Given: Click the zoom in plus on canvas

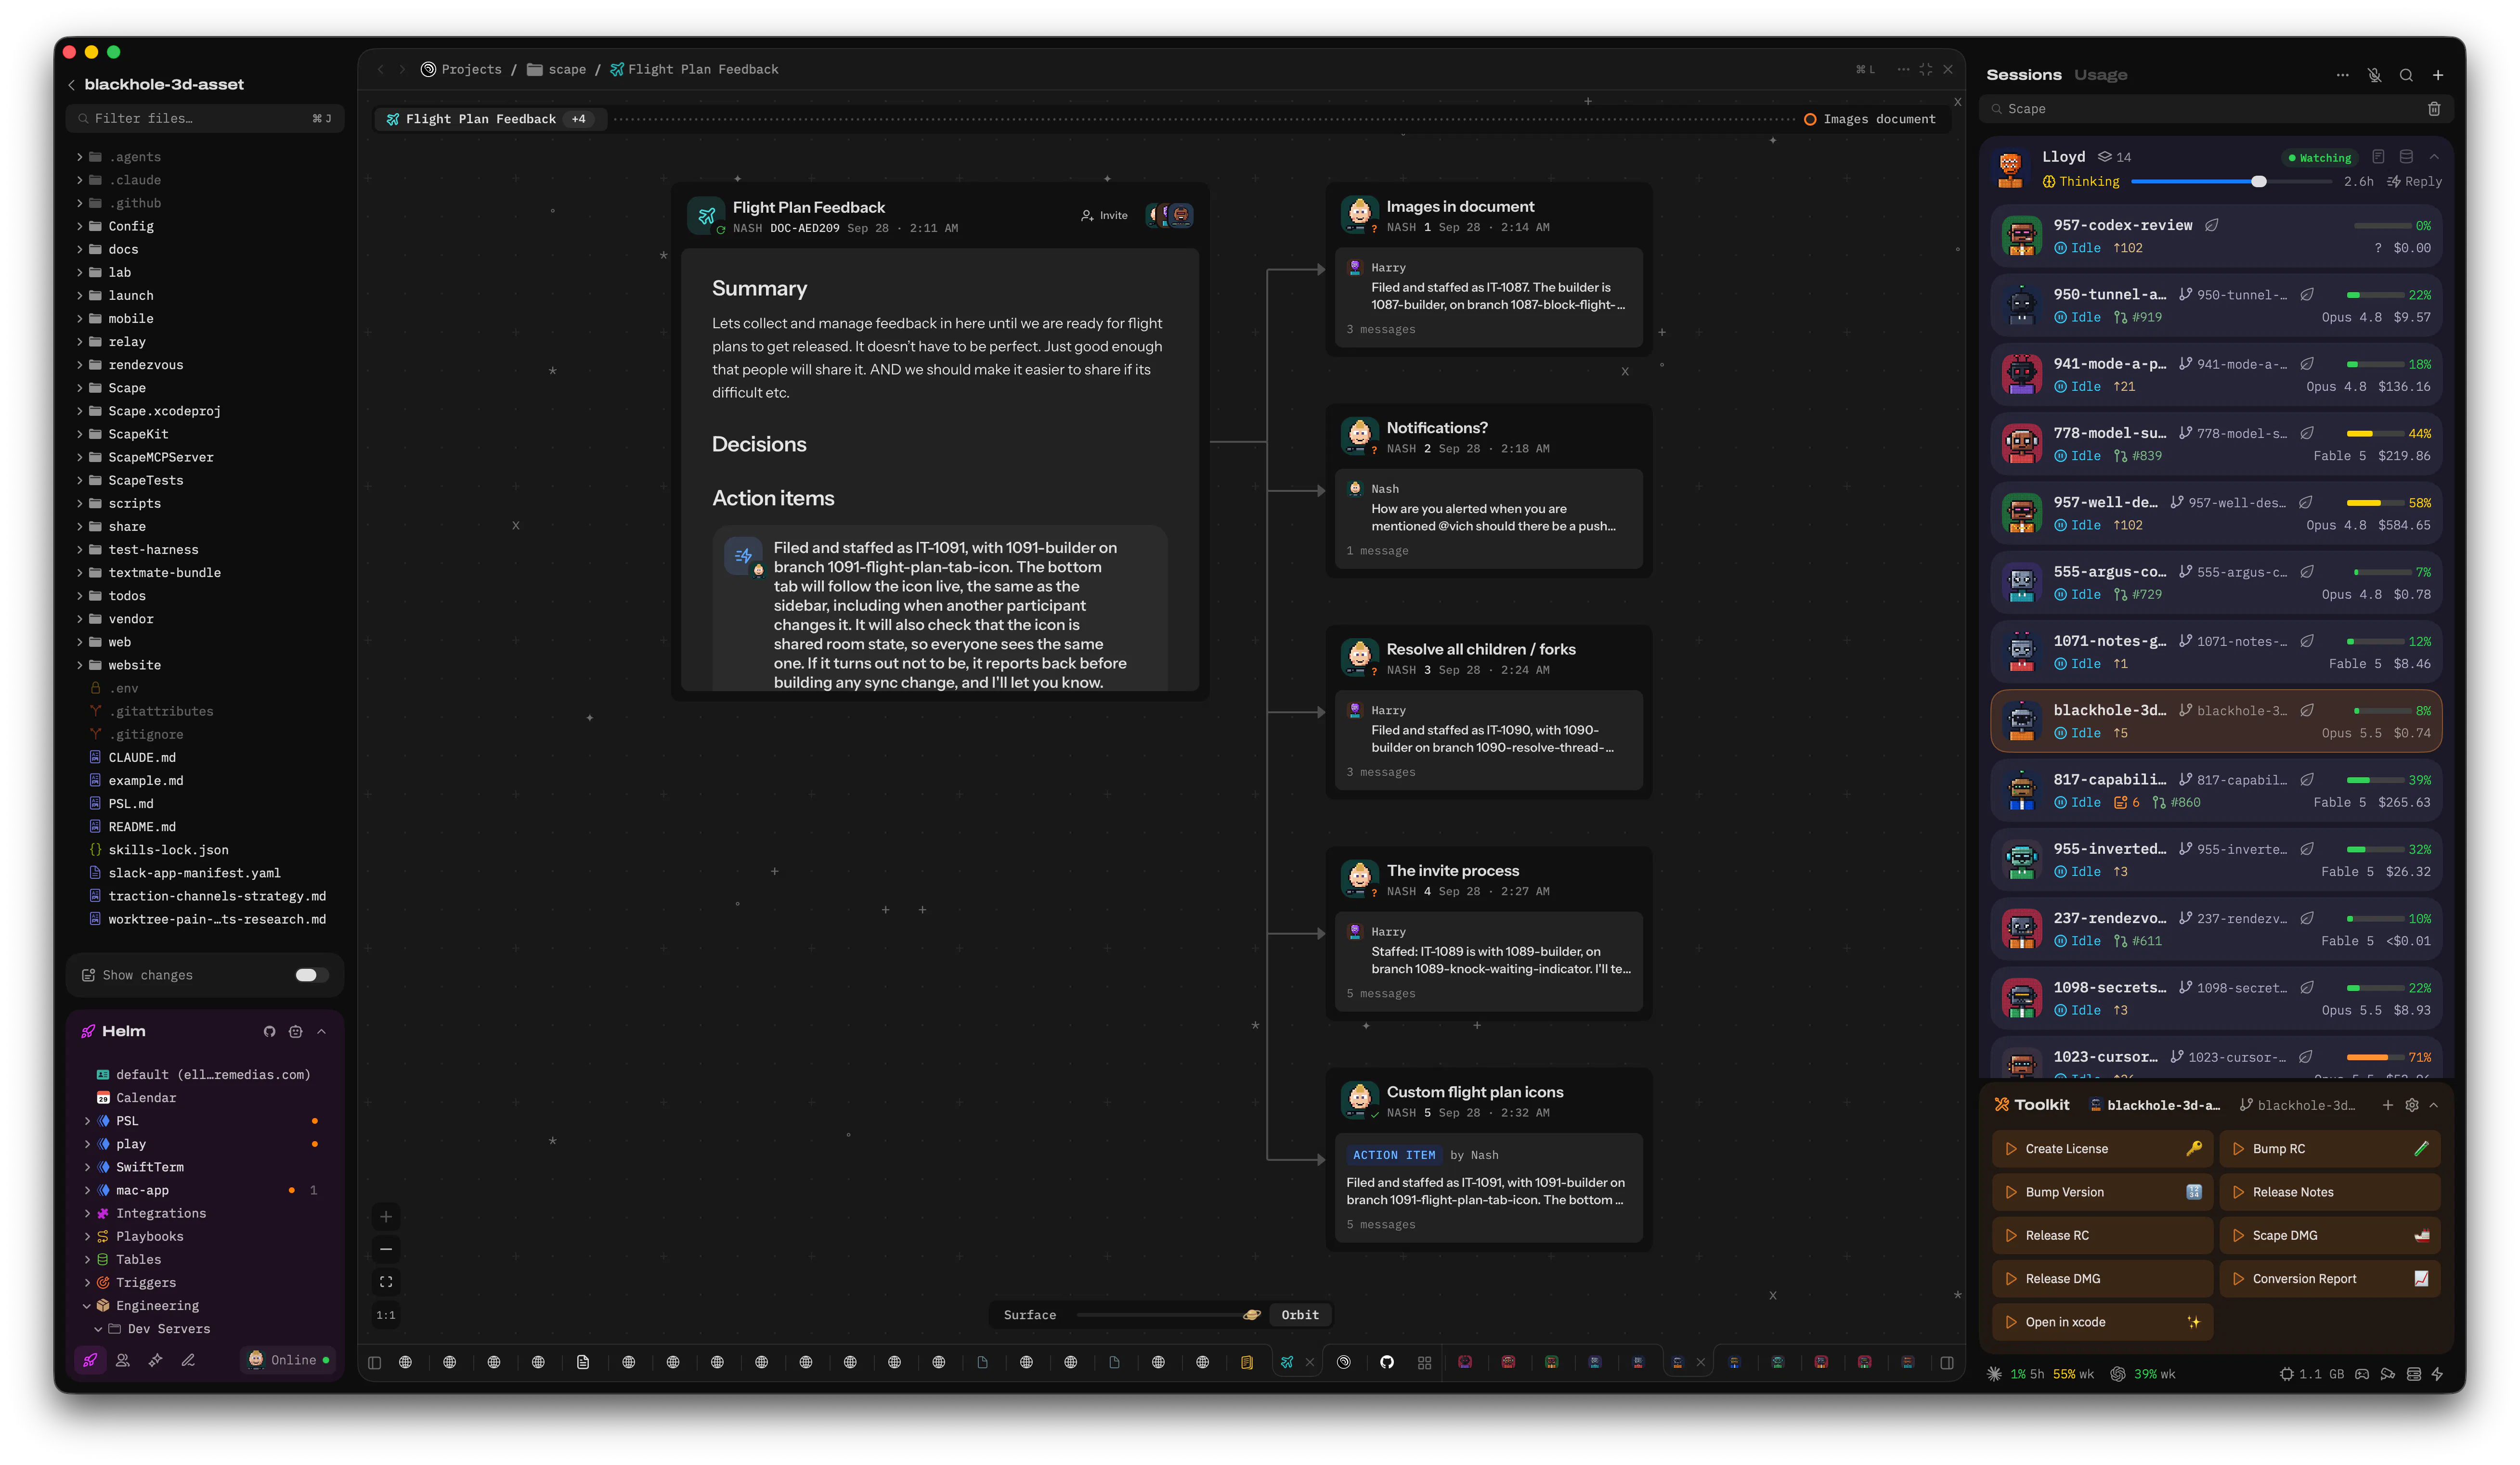Looking at the screenshot, I should click(x=386, y=1216).
